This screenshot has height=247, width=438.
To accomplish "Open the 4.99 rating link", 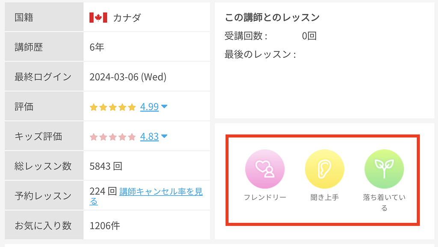I will pyautogui.click(x=149, y=107).
